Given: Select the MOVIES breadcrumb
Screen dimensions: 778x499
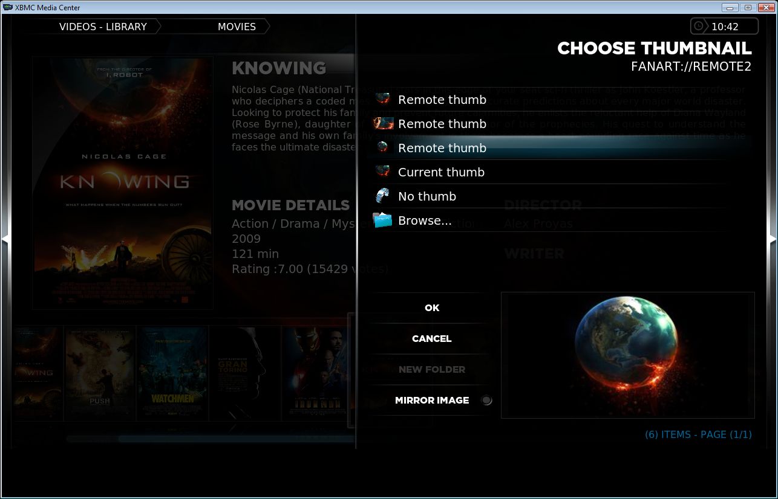Looking at the screenshot, I should click(237, 26).
